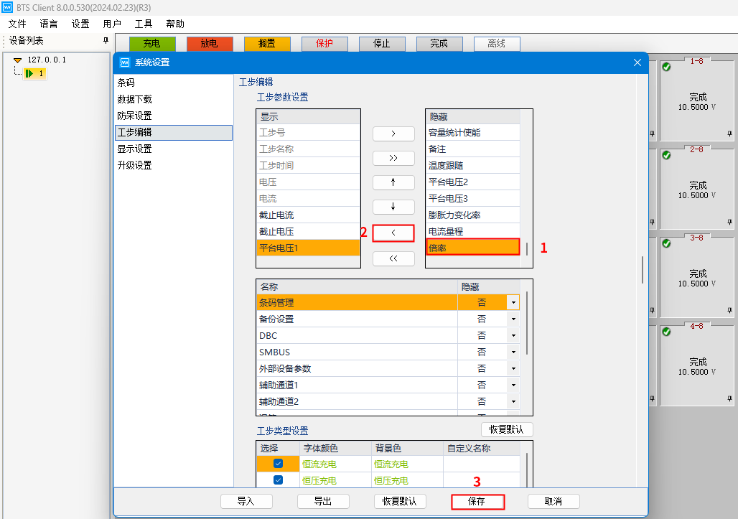Click red 放电 status filter
The width and height of the screenshot is (738, 519).
pyautogui.click(x=210, y=44)
